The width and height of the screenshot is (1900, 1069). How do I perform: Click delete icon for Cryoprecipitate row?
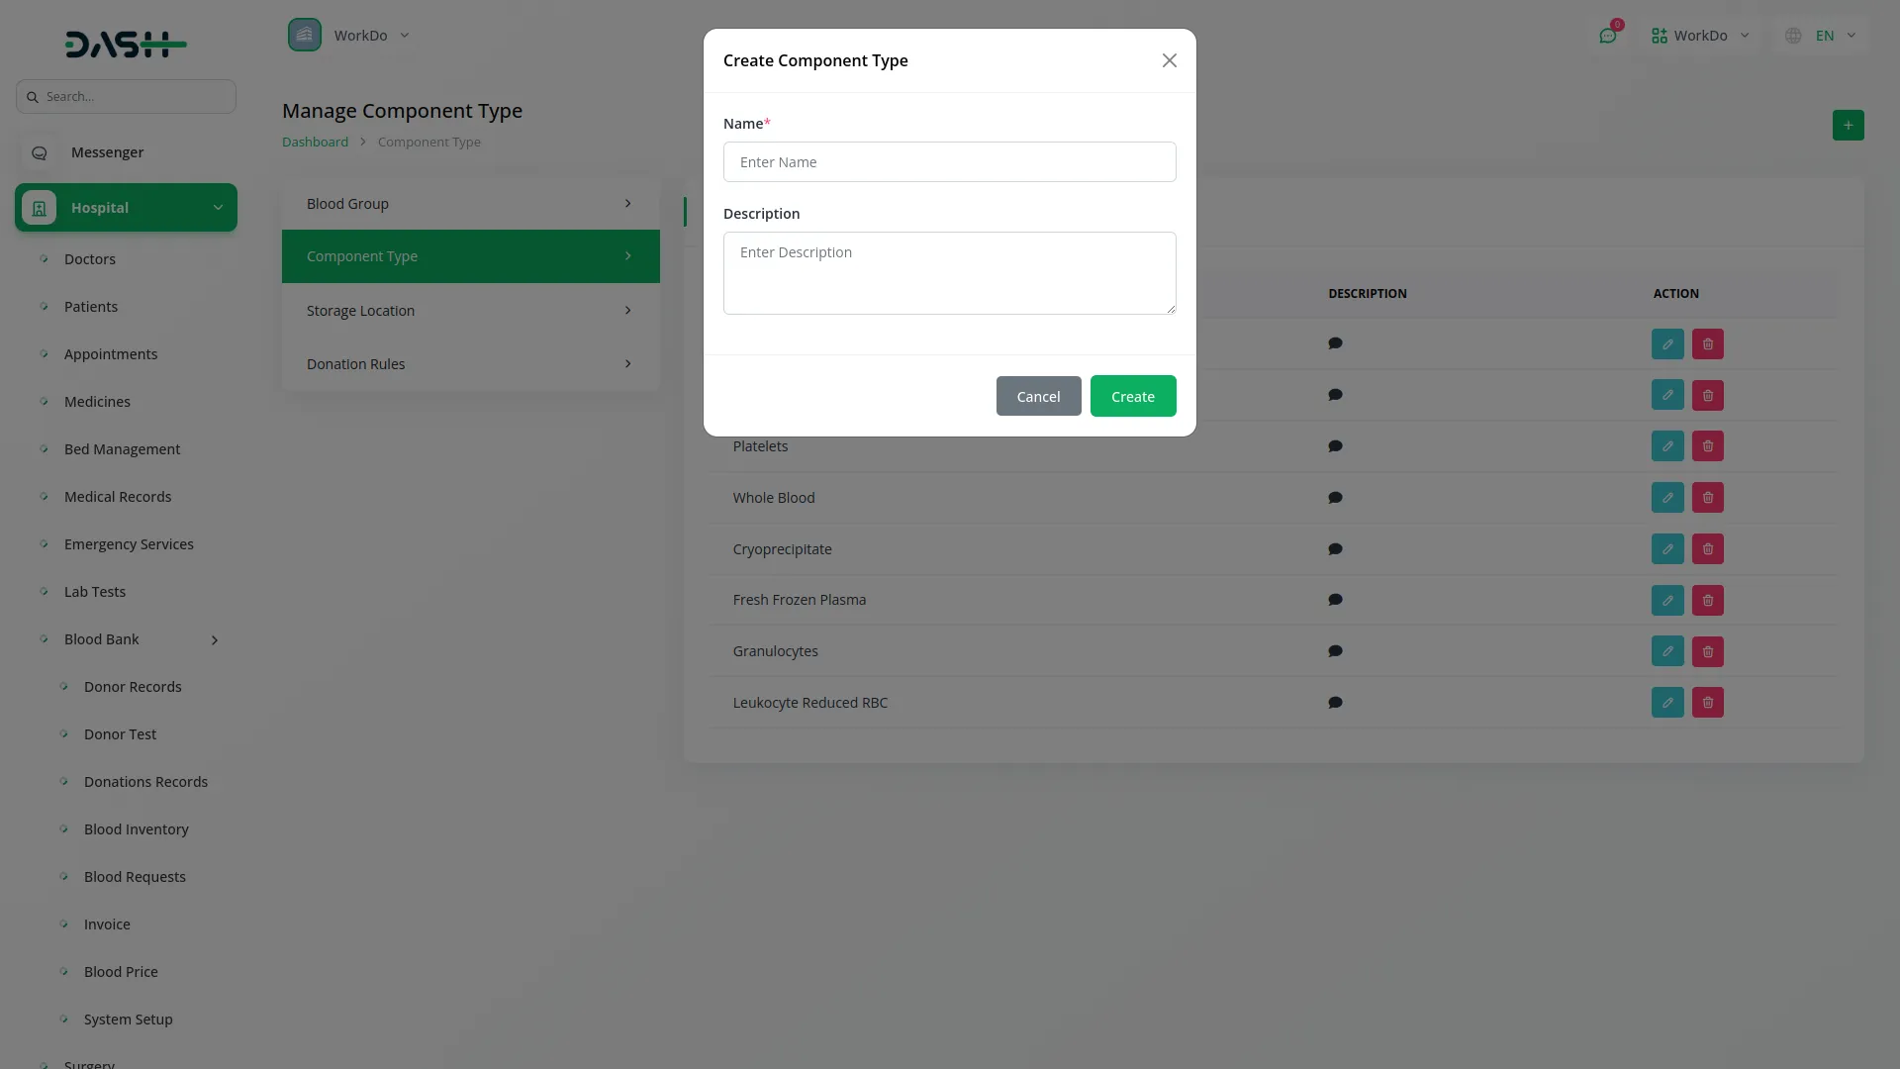coord(1708,549)
